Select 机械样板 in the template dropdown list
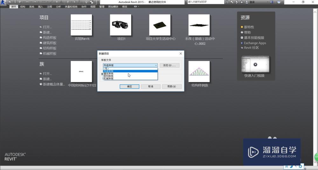The image size is (318, 170). 130,79
